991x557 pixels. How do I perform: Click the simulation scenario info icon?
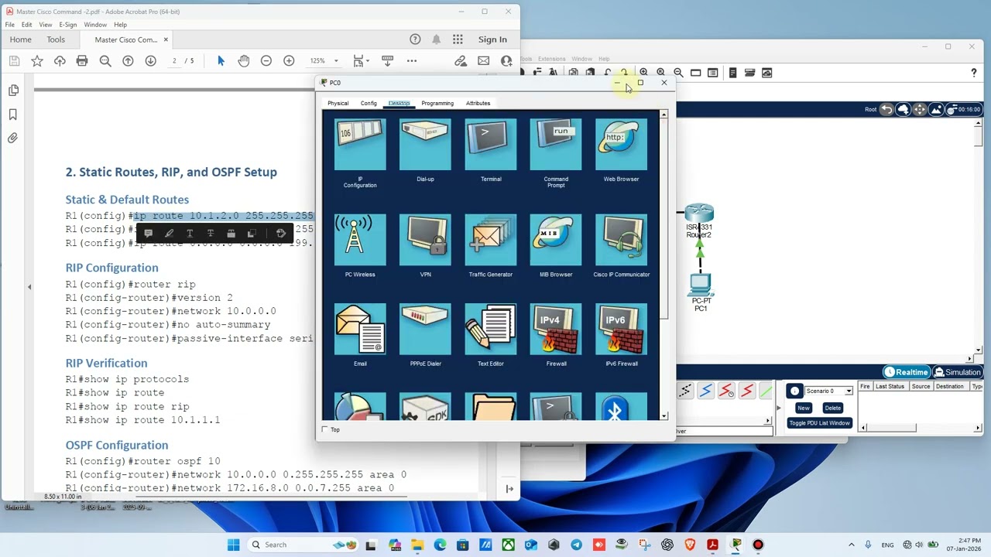pos(794,391)
